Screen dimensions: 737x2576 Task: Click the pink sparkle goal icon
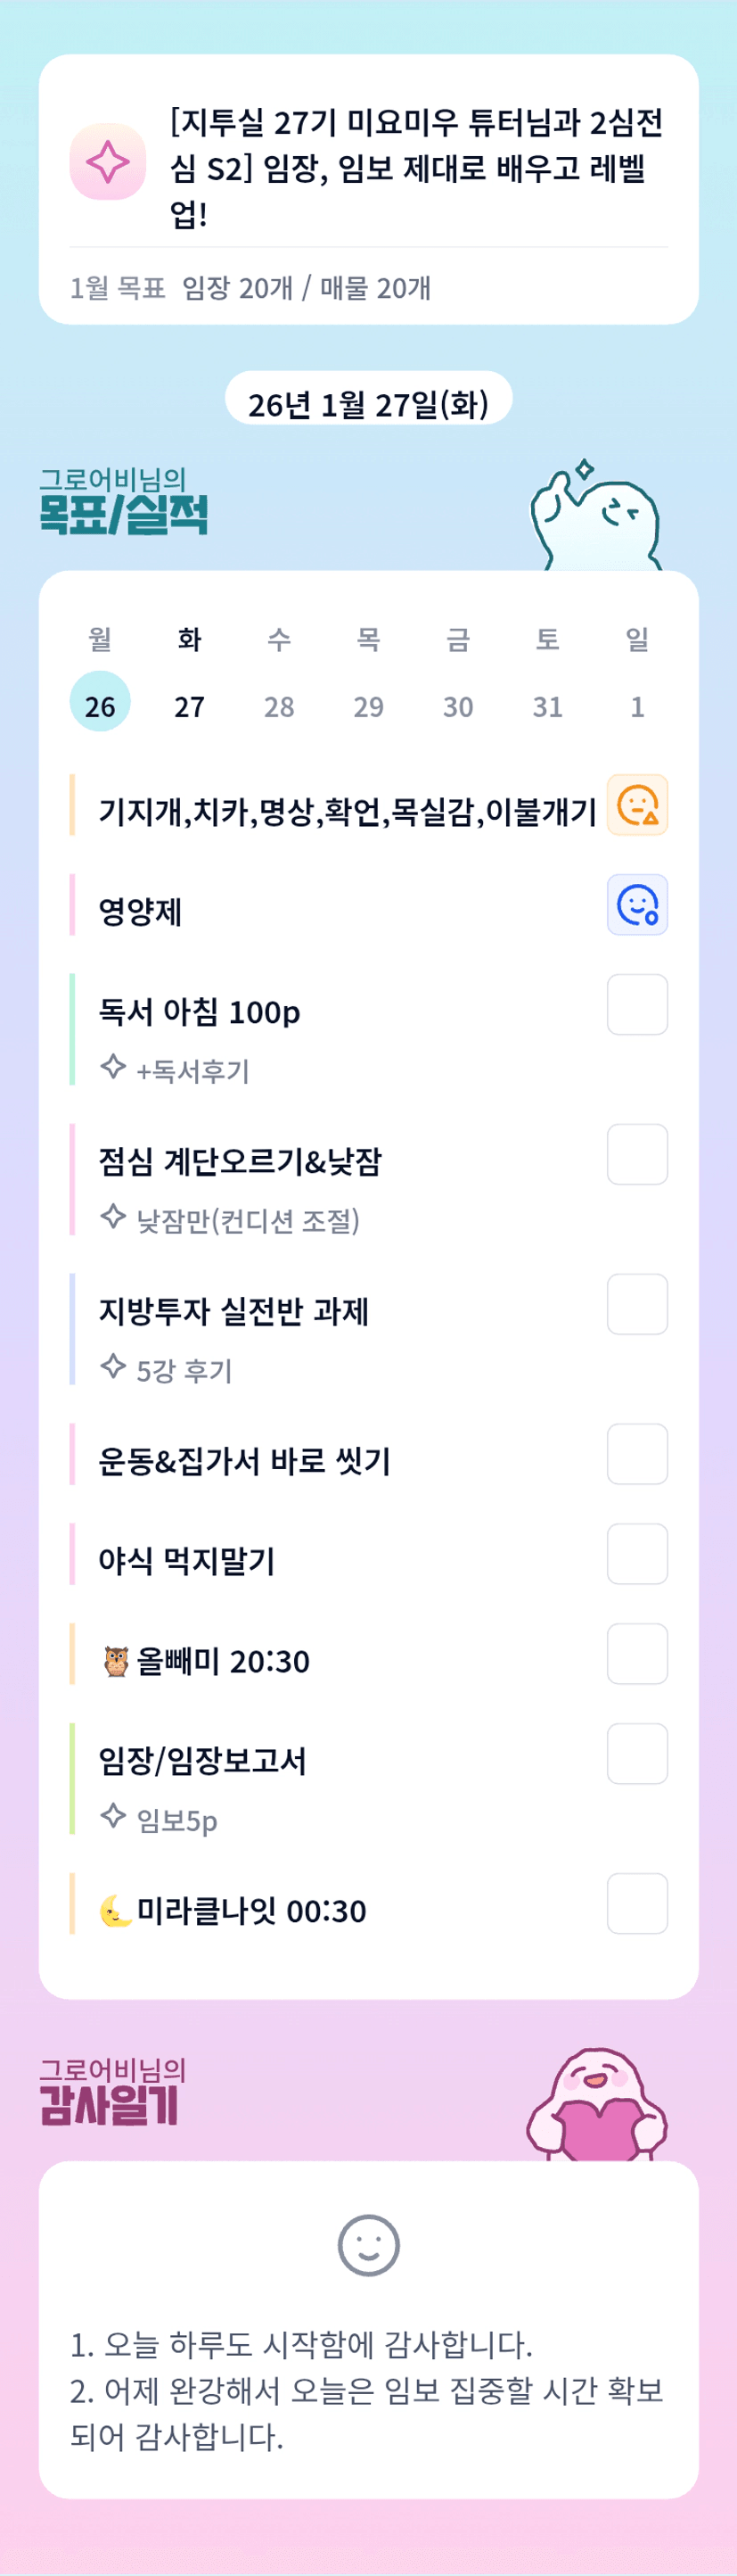(108, 162)
